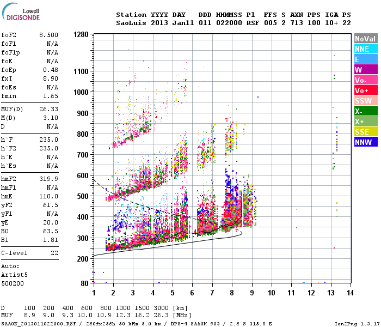Click the D 1500 km distance entry

coord(142,308)
